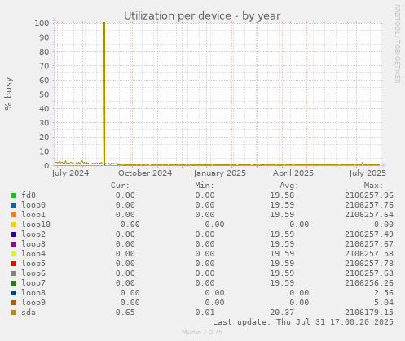Viewport: 405px width, 341px height.
Task: Click the loop2 dark blue legend swatch
Action: pyautogui.click(x=14, y=234)
